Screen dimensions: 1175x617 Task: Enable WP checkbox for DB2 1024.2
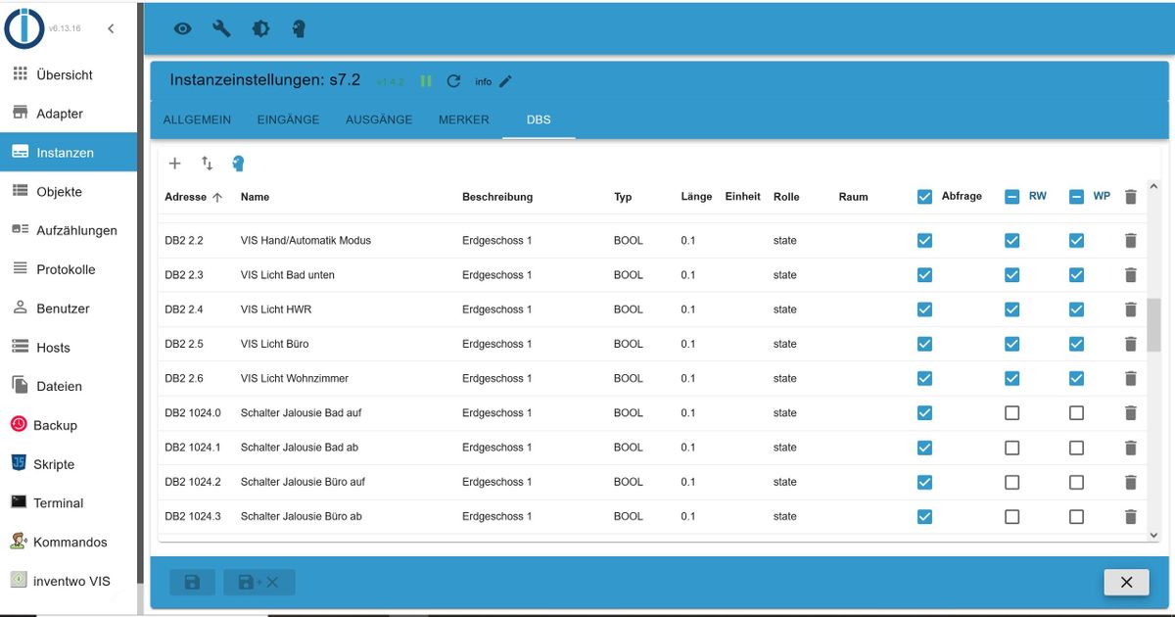pos(1076,482)
